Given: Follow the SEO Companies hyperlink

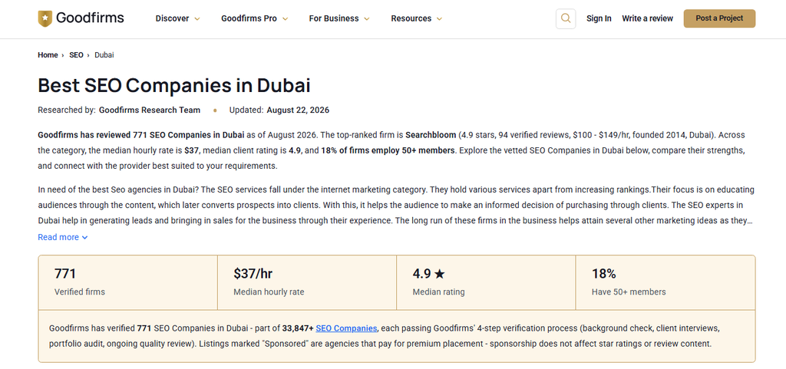Looking at the screenshot, I should [346, 328].
